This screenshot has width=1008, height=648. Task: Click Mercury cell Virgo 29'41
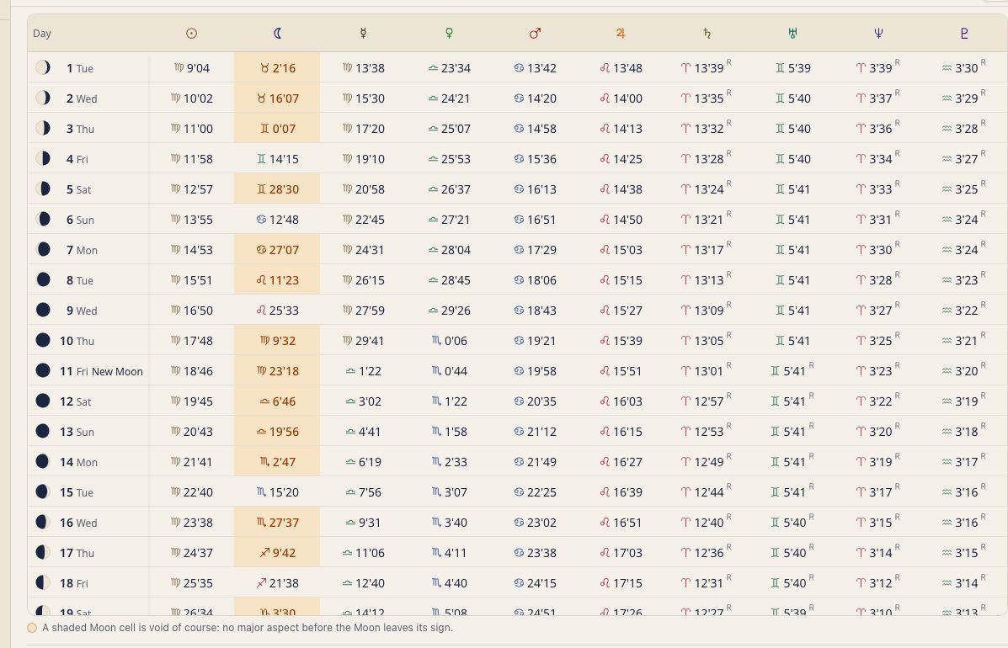[363, 340]
